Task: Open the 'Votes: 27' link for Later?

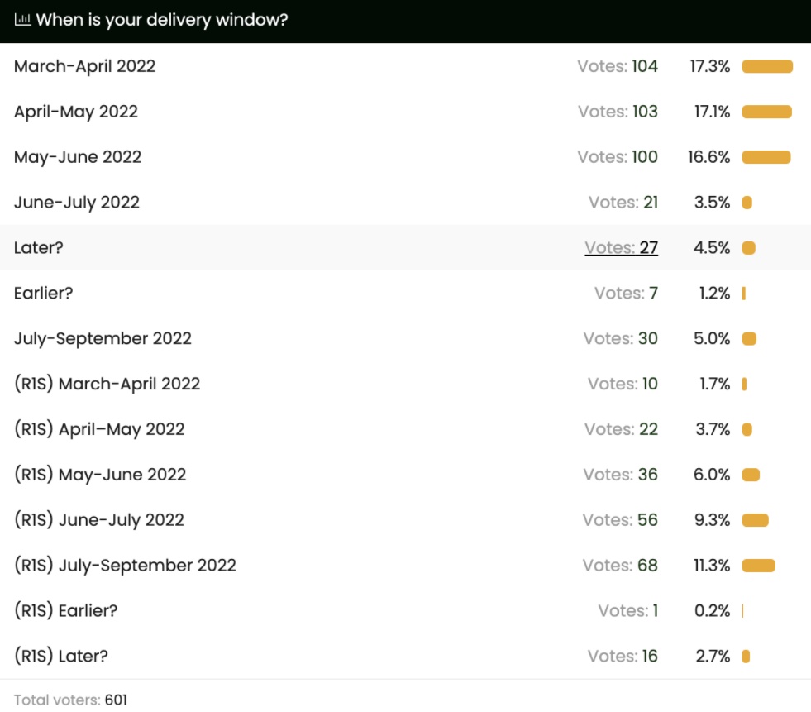Action: pos(621,247)
